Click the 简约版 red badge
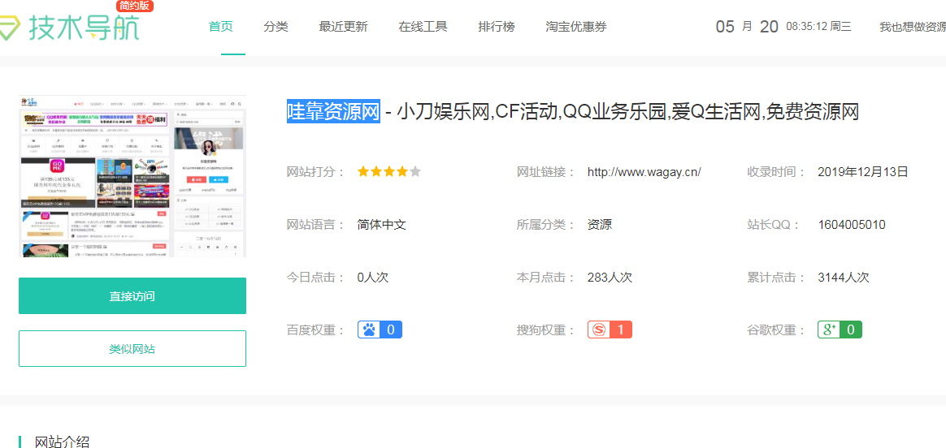Viewport: 946px width, 448px height. pyautogui.click(x=135, y=6)
